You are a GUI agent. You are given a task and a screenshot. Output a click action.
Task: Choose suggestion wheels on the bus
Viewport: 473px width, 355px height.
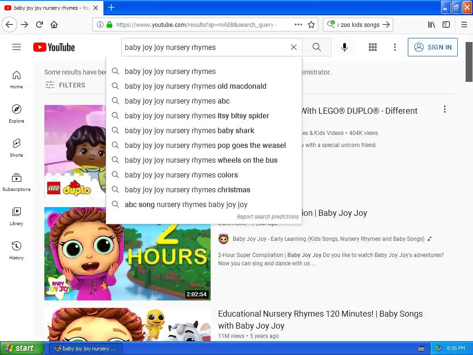pyautogui.click(x=204, y=160)
